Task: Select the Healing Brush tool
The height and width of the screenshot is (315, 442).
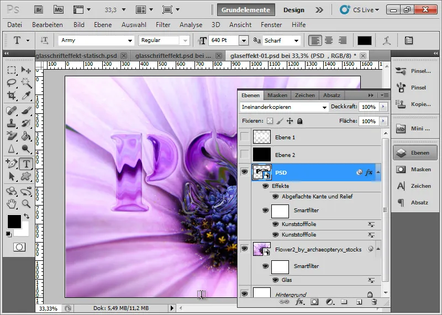Action: click(x=12, y=111)
